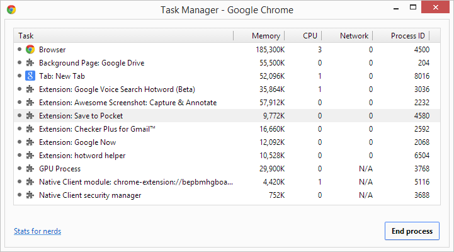Viewport: 454px width, 252px height.
Task: Click the 9,772K memory value
Action: (274, 116)
